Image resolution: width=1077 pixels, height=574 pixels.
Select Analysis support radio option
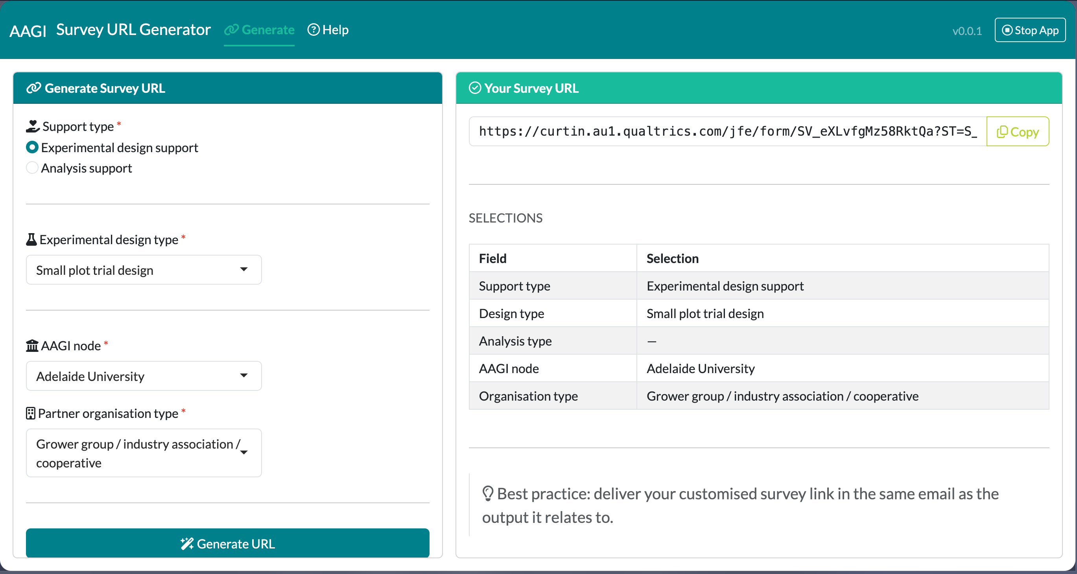pos(32,168)
